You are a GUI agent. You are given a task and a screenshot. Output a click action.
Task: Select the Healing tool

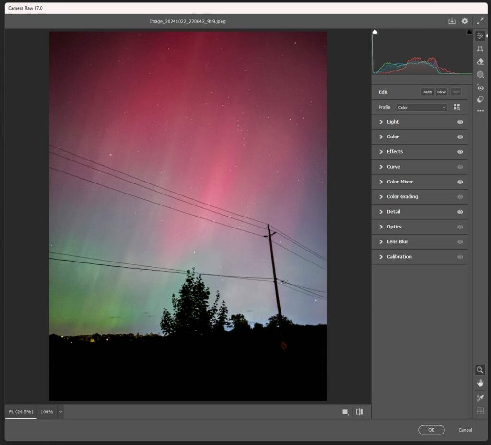(480, 61)
